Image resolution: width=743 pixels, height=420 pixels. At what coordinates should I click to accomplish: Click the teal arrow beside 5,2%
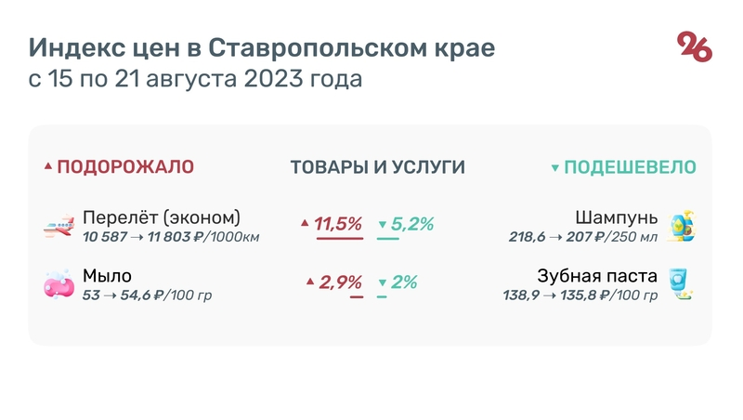click(383, 225)
